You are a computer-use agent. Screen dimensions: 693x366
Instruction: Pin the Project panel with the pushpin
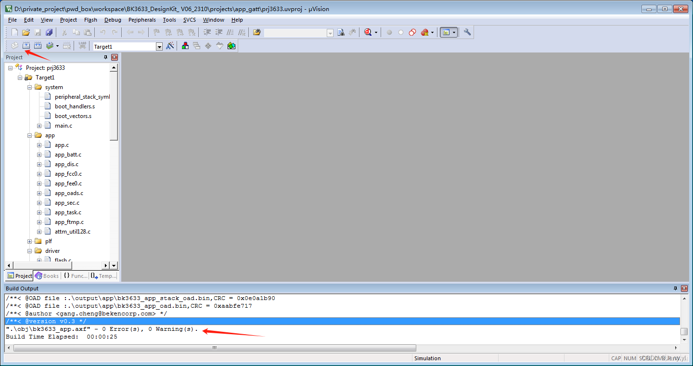point(106,57)
